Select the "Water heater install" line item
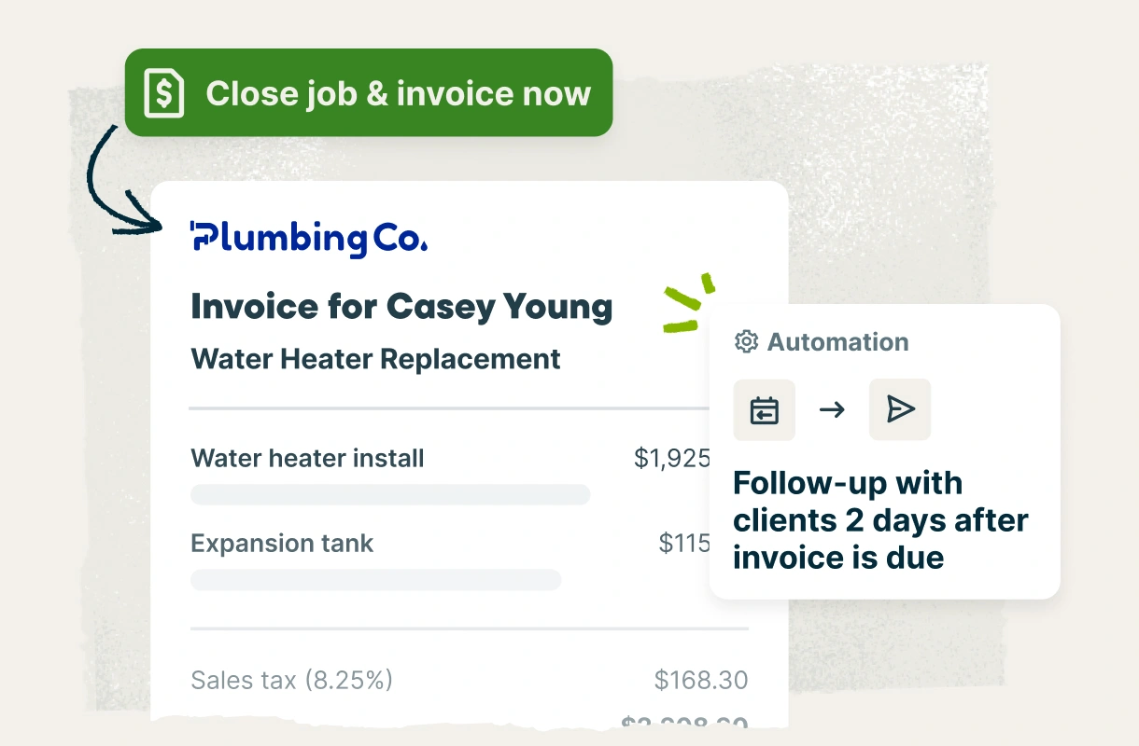 click(x=307, y=459)
